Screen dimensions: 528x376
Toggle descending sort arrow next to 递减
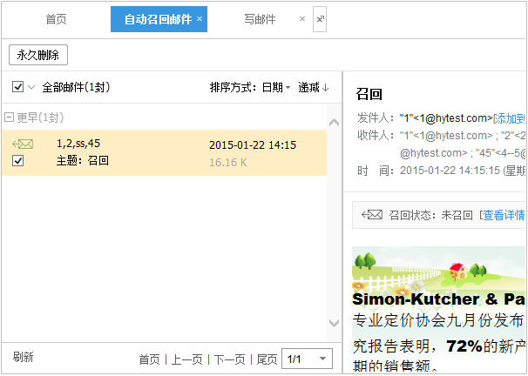pyautogui.click(x=326, y=87)
